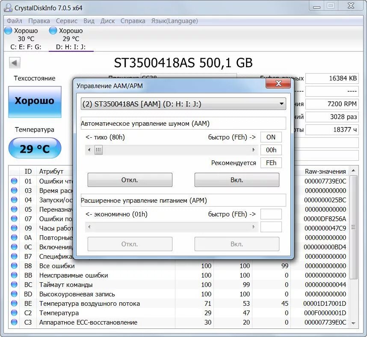The height and width of the screenshot is (337, 367).
Task: Disable AAM with the upper Откл. button
Action: coord(130,180)
